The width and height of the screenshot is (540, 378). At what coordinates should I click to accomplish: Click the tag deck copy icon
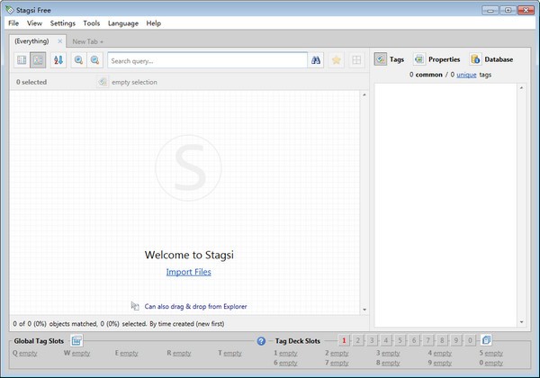pyautogui.click(x=486, y=340)
